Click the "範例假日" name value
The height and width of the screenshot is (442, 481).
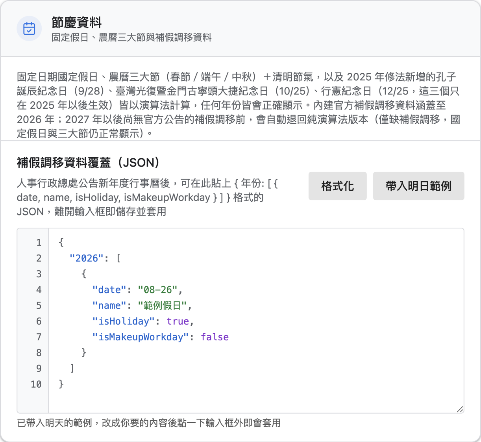coord(162,305)
